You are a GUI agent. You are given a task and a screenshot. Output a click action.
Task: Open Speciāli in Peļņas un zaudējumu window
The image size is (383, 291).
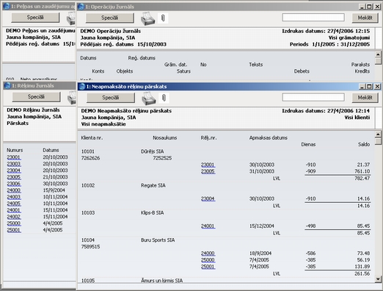click(x=35, y=18)
